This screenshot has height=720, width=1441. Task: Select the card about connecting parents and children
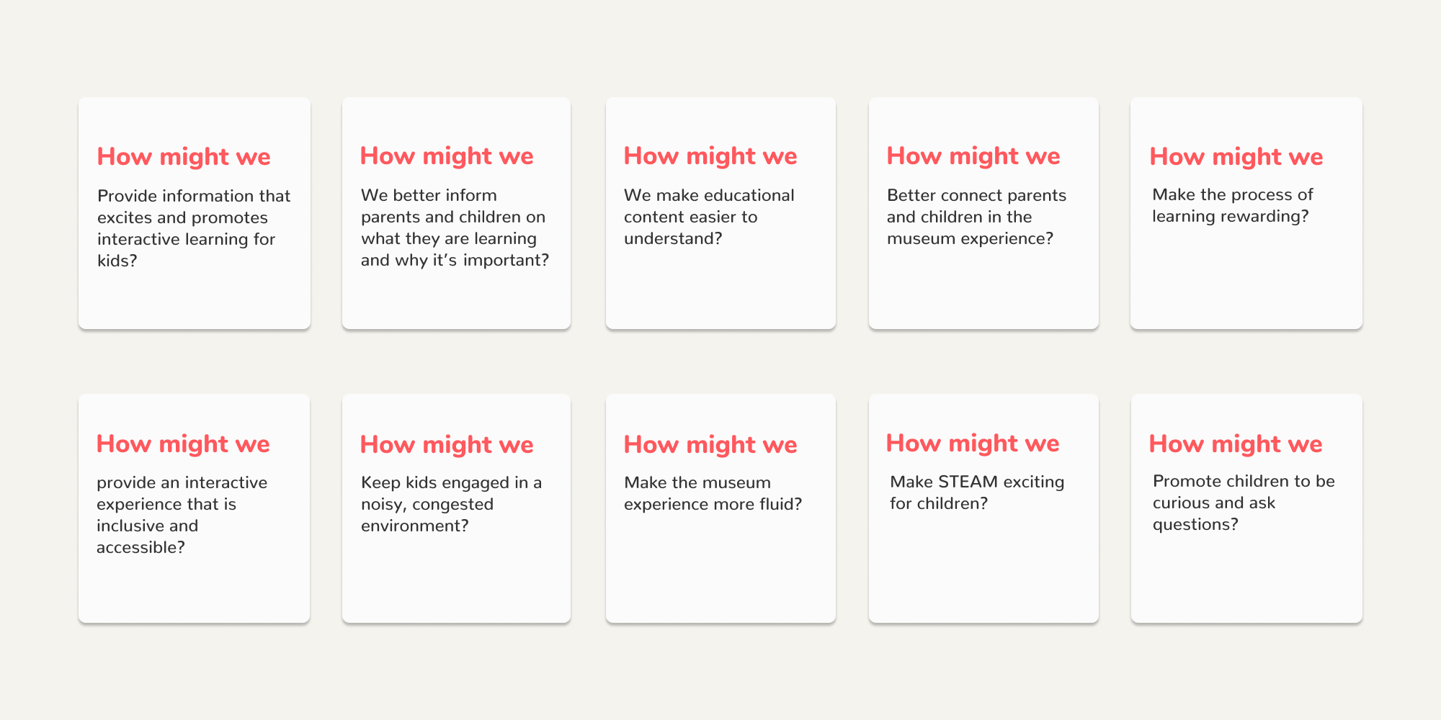(983, 213)
